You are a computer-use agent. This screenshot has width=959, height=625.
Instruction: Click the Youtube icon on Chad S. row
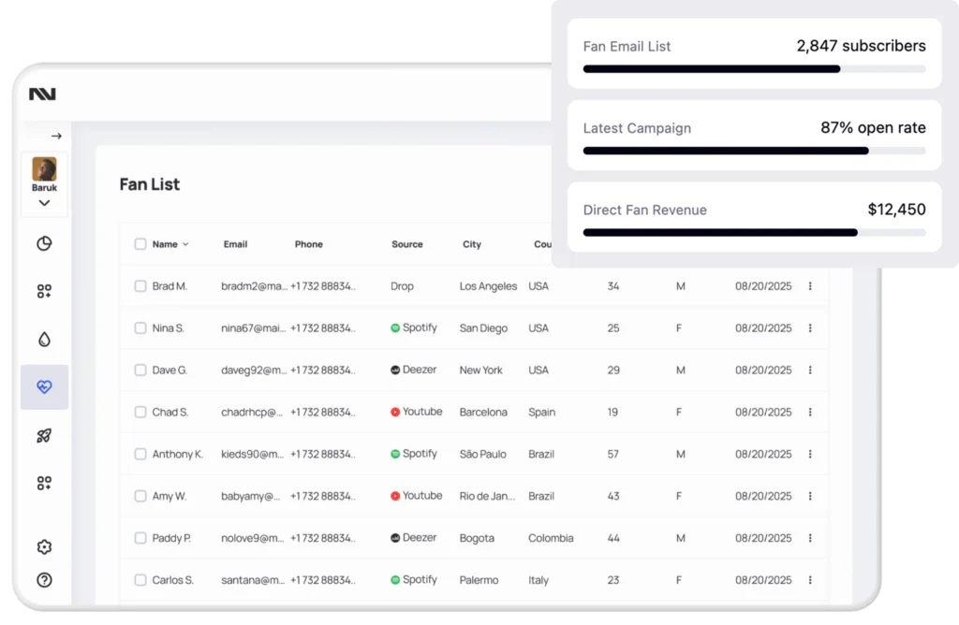click(397, 412)
